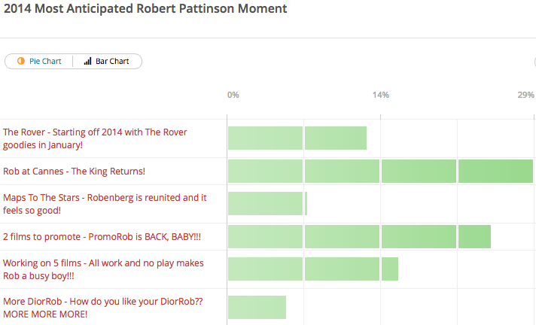This screenshot has width=536, height=325.
Task: Click the Rob at Cannes longest bar
Action: tap(380, 171)
